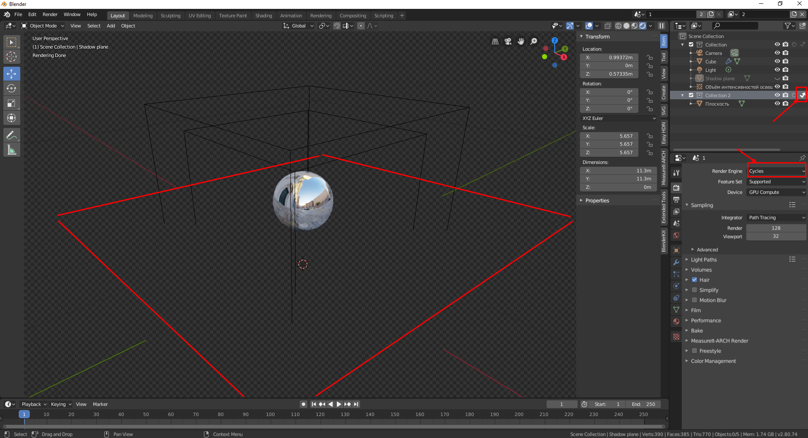This screenshot has width=808, height=438.
Task: Open the XYZ Euler rotation mode dropdown
Action: tap(618, 118)
